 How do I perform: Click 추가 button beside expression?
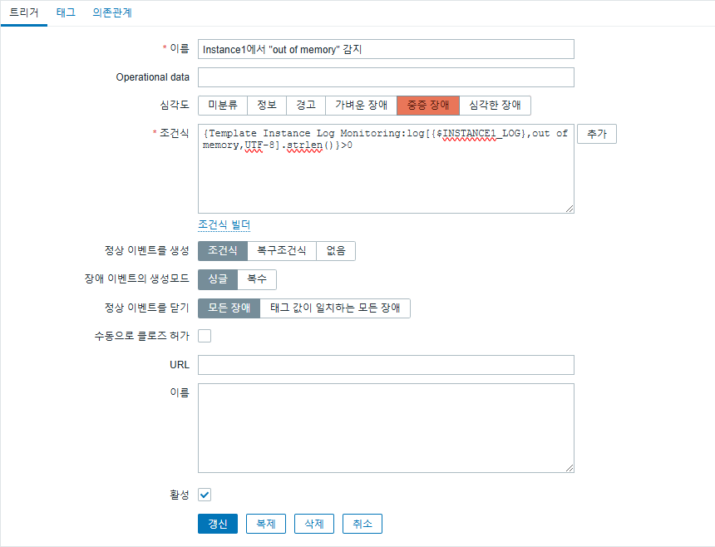[597, 134]
